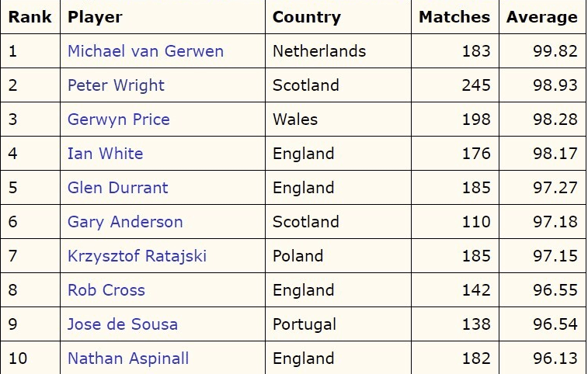
Task: Open the Nathan Aspinall link
Action: (128, 358)
